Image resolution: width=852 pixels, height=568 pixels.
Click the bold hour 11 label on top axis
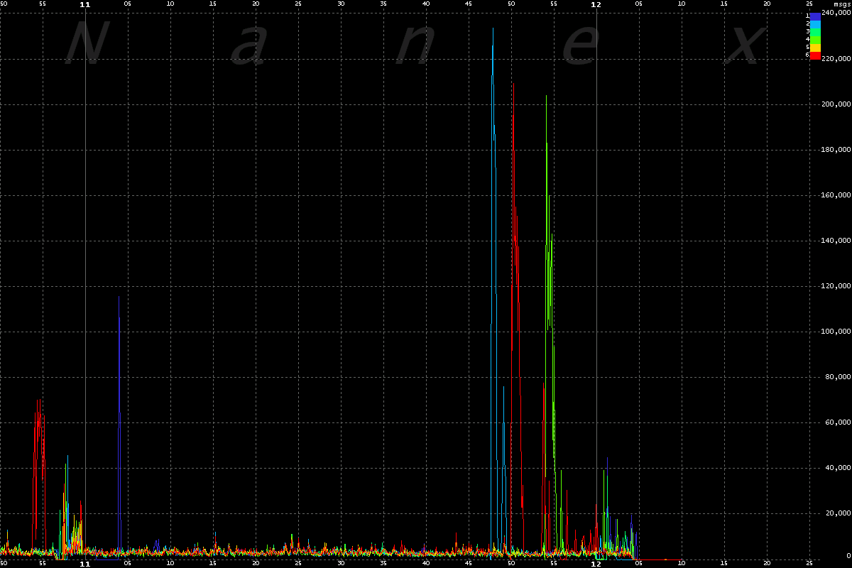(85, 4)
